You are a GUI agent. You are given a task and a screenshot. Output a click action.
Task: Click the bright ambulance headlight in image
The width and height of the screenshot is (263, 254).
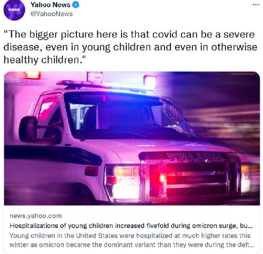pyautogui.click(x=124, y=190)
